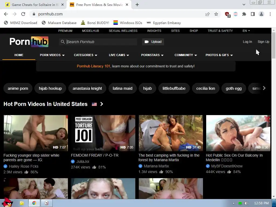Expand the LIVE CAMS dropdown
The height and width of the screenshot is (207, 276).
coord(119,55)
